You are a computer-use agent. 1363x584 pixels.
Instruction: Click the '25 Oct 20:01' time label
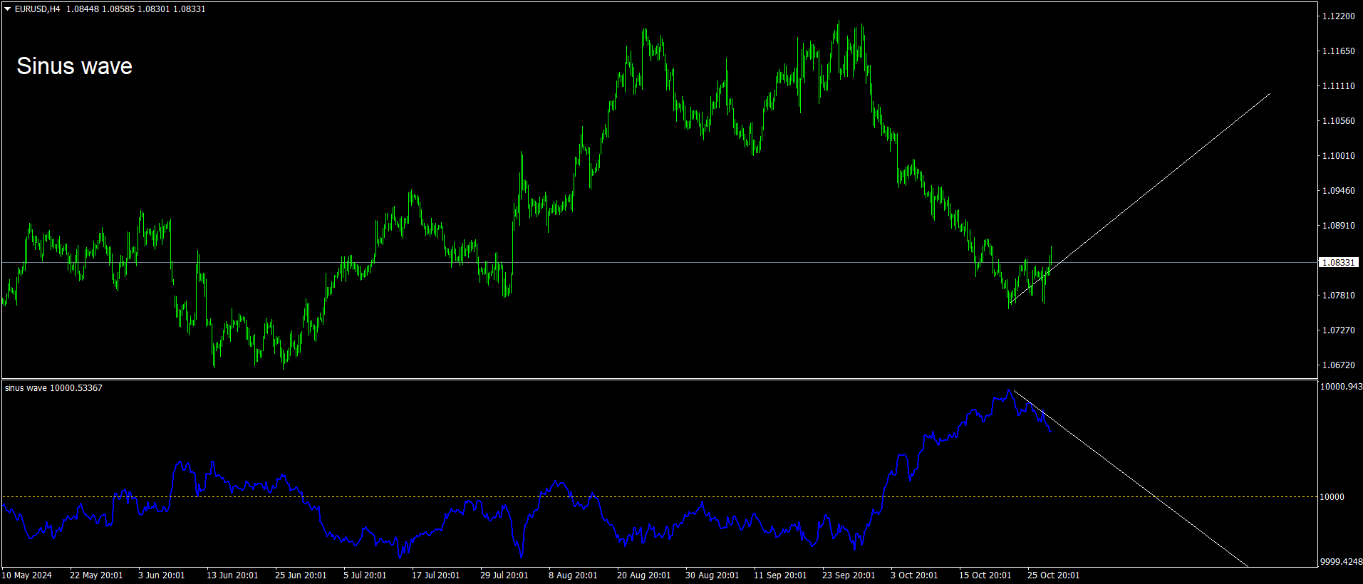[x=1054, y=575]
